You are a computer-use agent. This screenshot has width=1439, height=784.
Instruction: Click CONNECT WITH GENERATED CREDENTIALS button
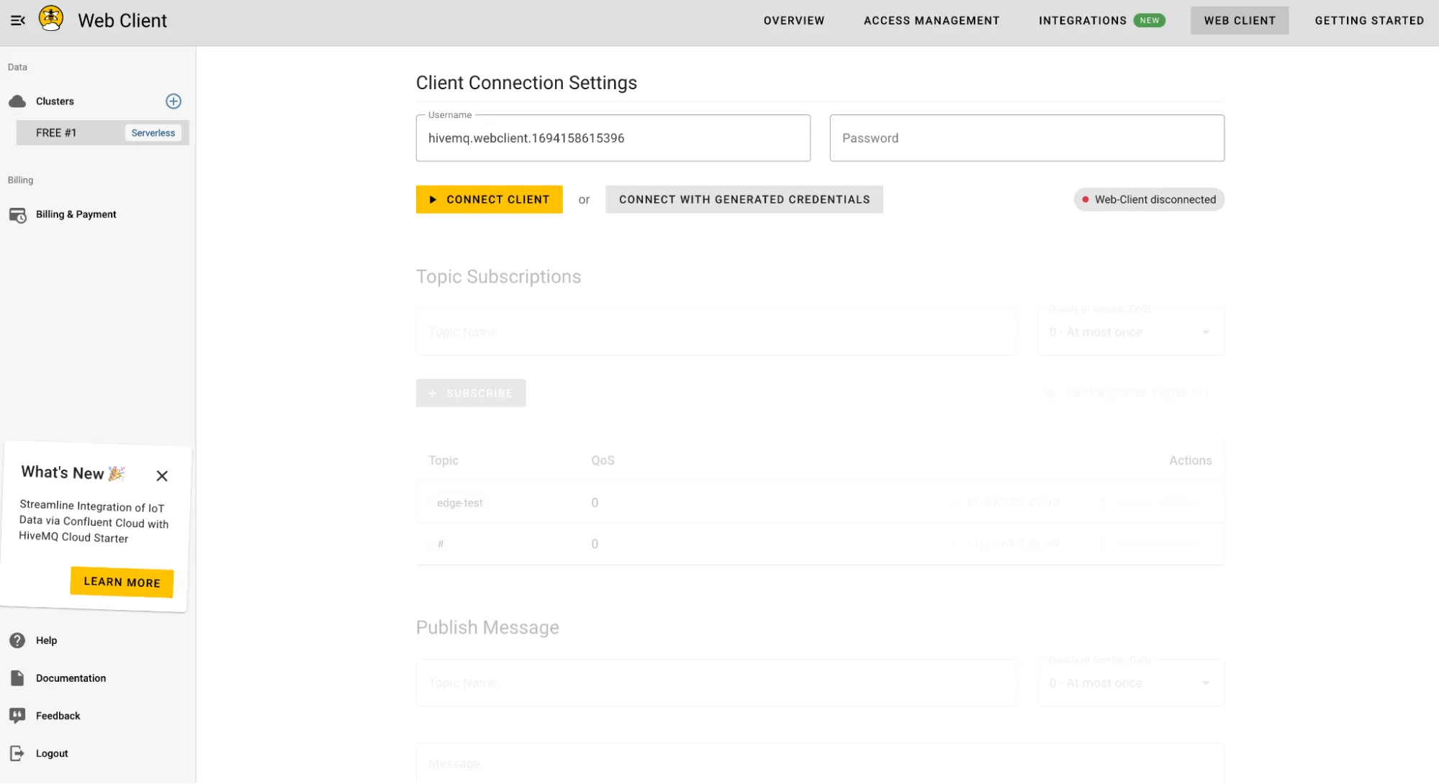click(744, 199)
